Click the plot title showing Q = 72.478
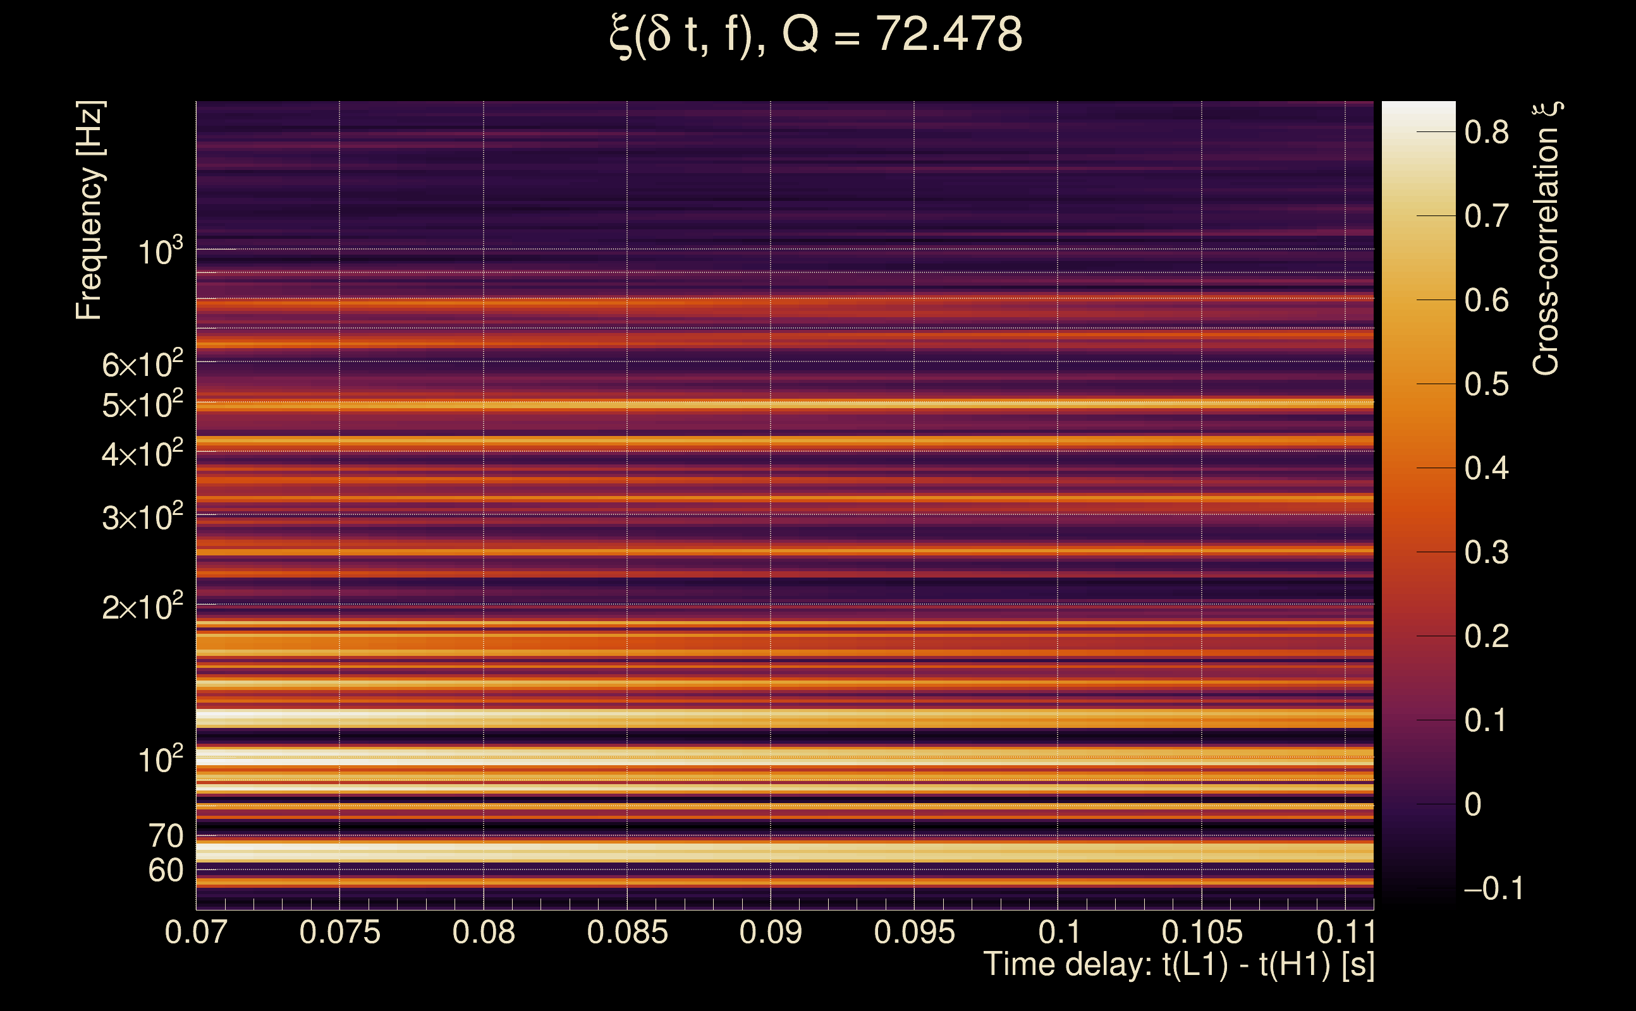Viewport: 1636px width, 1011px height. pos(817,35)
